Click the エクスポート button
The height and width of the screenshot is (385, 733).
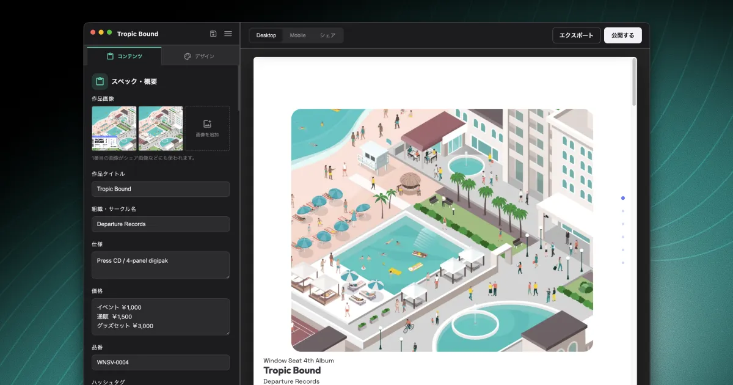click(577, 35)
